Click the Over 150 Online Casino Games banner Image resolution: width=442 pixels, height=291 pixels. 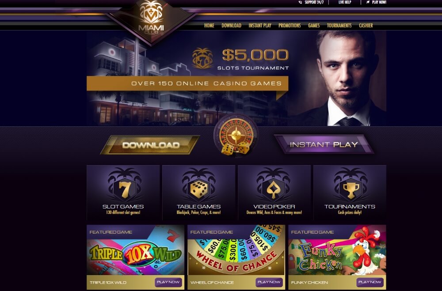coord(187,83)
